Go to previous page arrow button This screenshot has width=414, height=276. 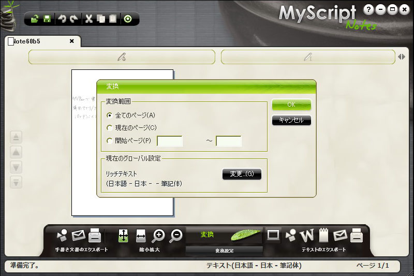tap(16, 152)
